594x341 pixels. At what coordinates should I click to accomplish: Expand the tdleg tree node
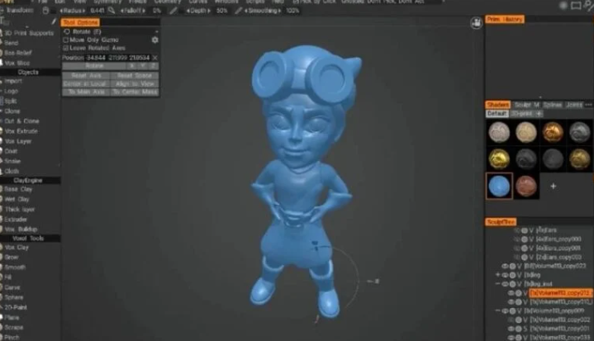pos(497,274)
